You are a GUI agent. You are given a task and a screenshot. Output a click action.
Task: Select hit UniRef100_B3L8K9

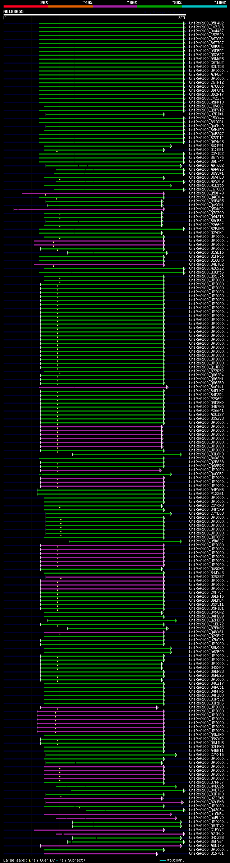click(206, 454)
